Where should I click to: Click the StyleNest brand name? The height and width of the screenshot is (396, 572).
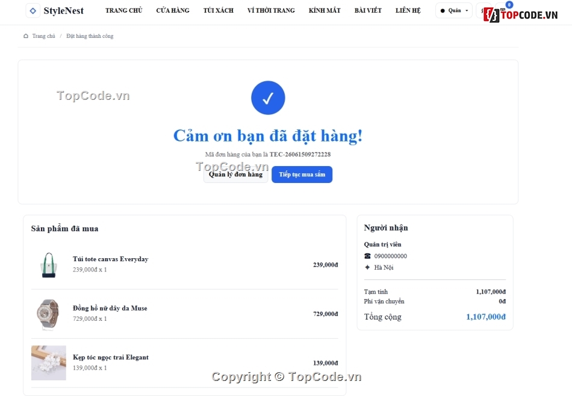tap(63, 11)
